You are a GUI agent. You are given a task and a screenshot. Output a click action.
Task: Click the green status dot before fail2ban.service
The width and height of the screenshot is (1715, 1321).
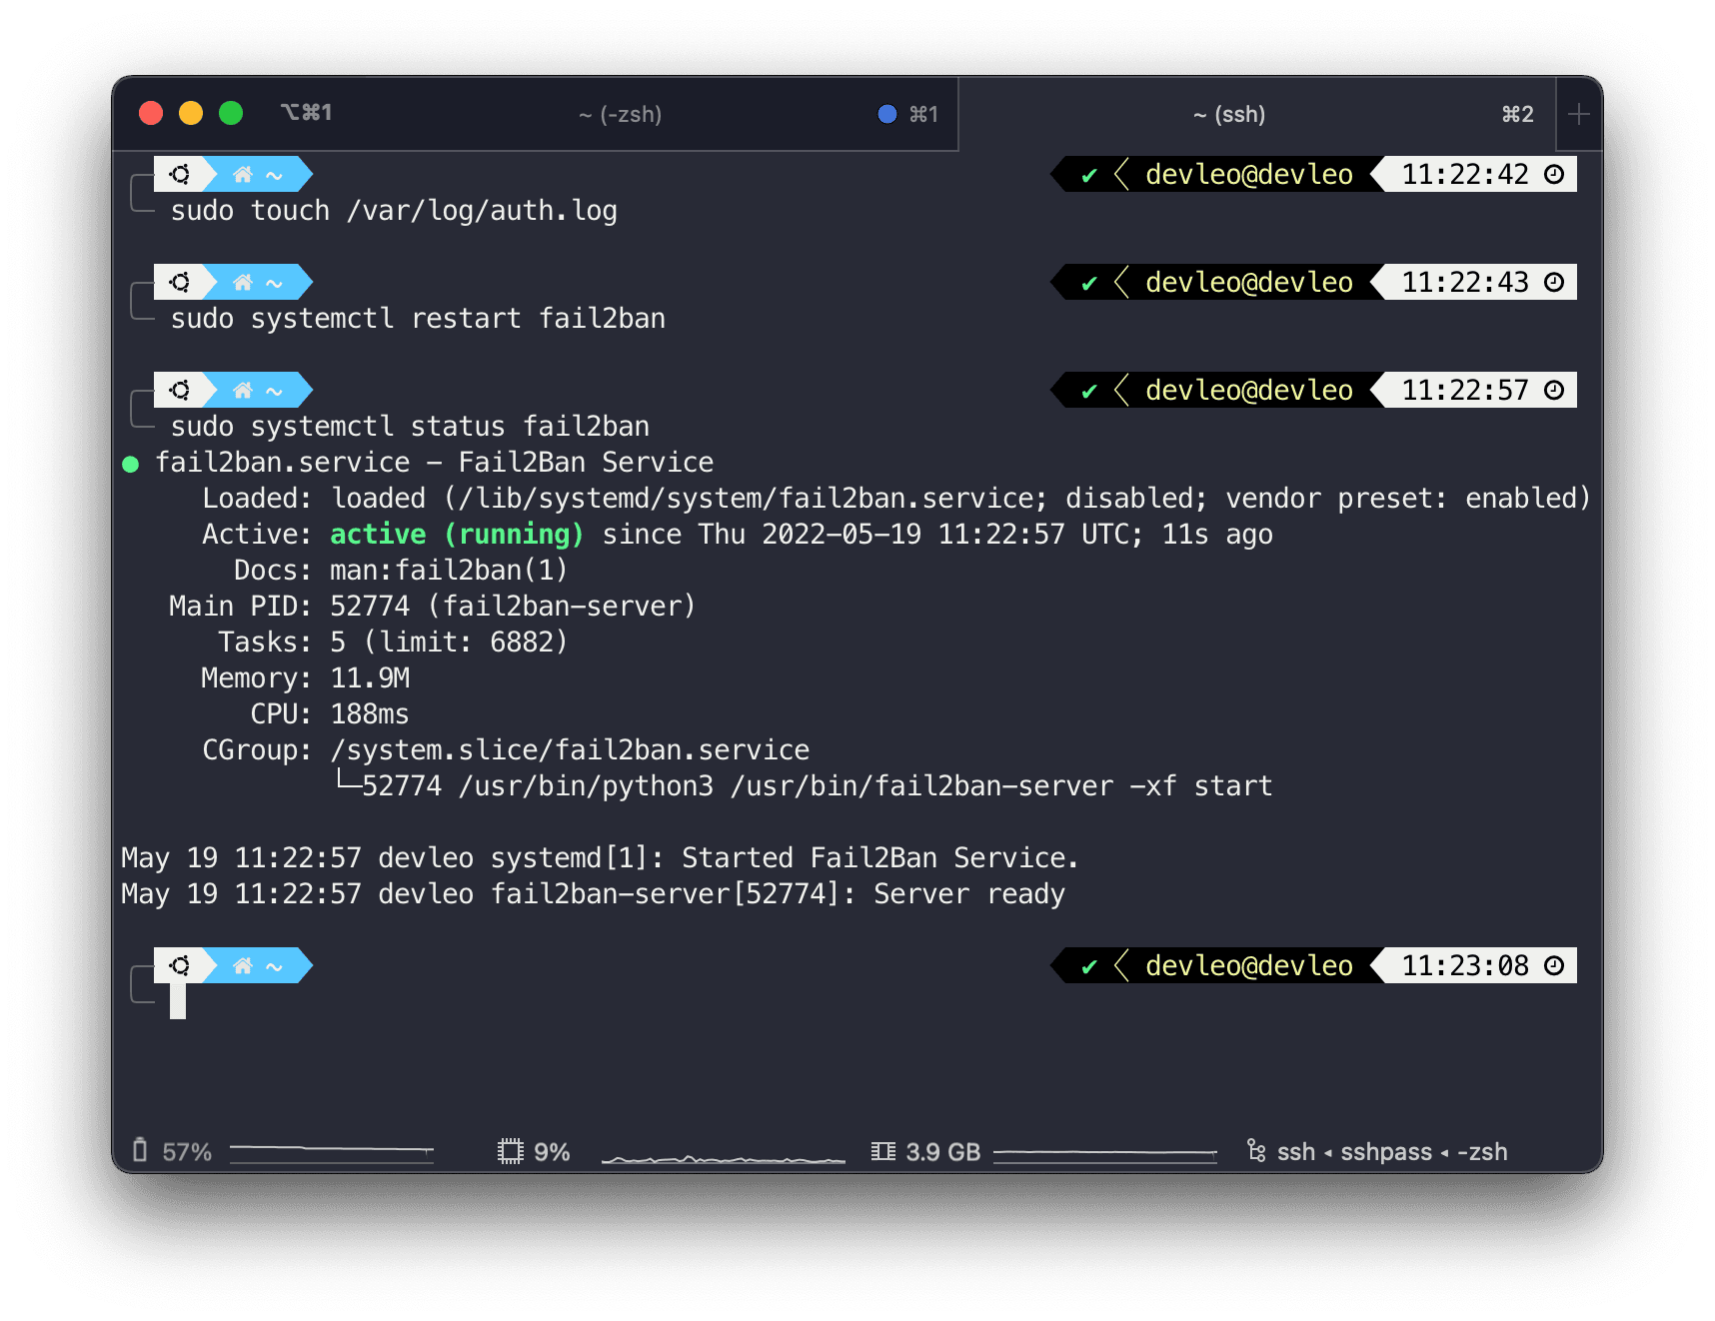tap(130, 464)
